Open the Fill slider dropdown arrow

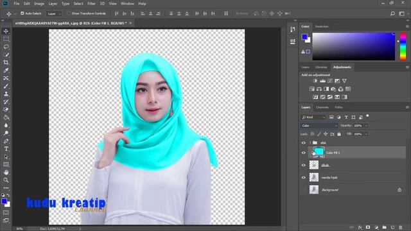[366, 134]
